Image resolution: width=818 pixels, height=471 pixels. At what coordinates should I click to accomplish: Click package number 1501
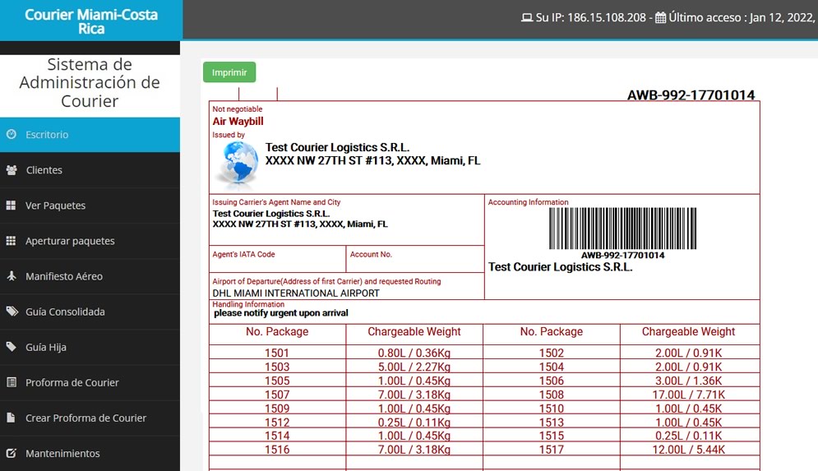coord(276,353)
